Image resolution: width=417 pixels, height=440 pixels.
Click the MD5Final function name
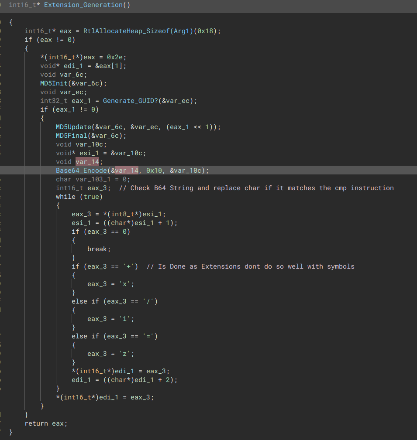[71, 135]
